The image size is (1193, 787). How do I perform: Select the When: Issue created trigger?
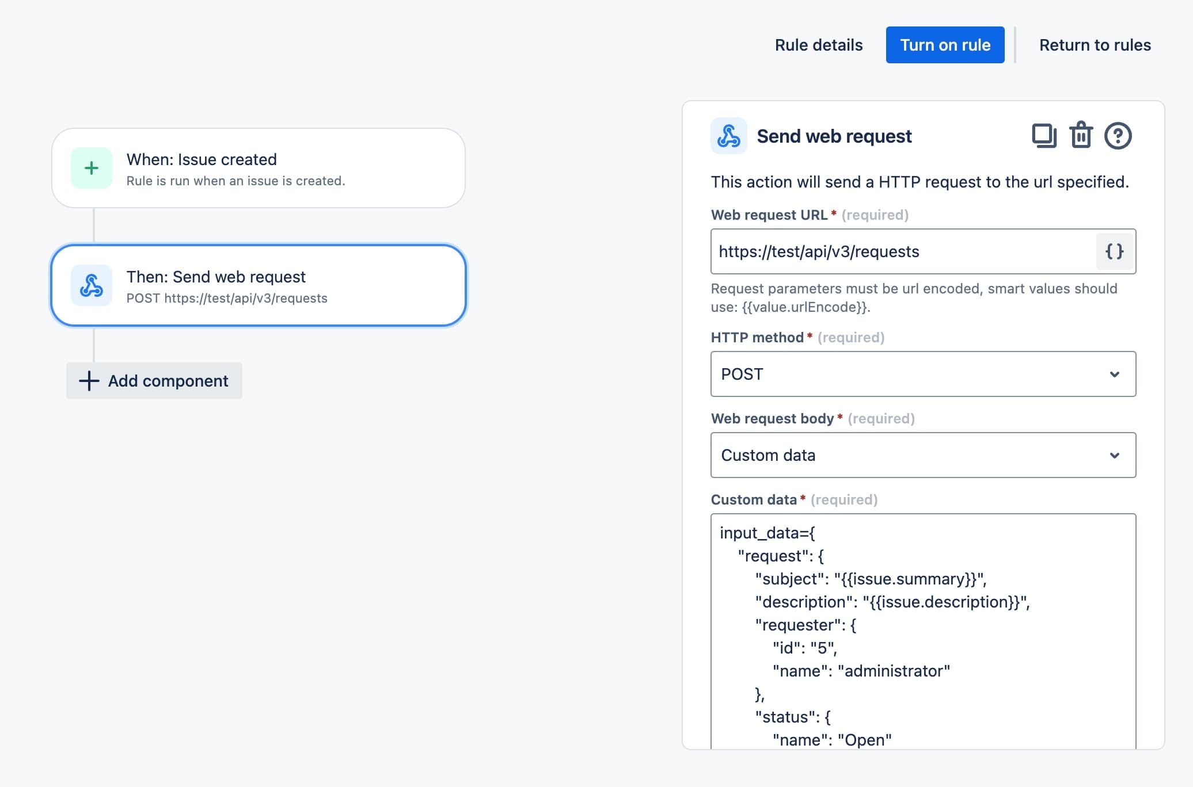coord(259,168)
